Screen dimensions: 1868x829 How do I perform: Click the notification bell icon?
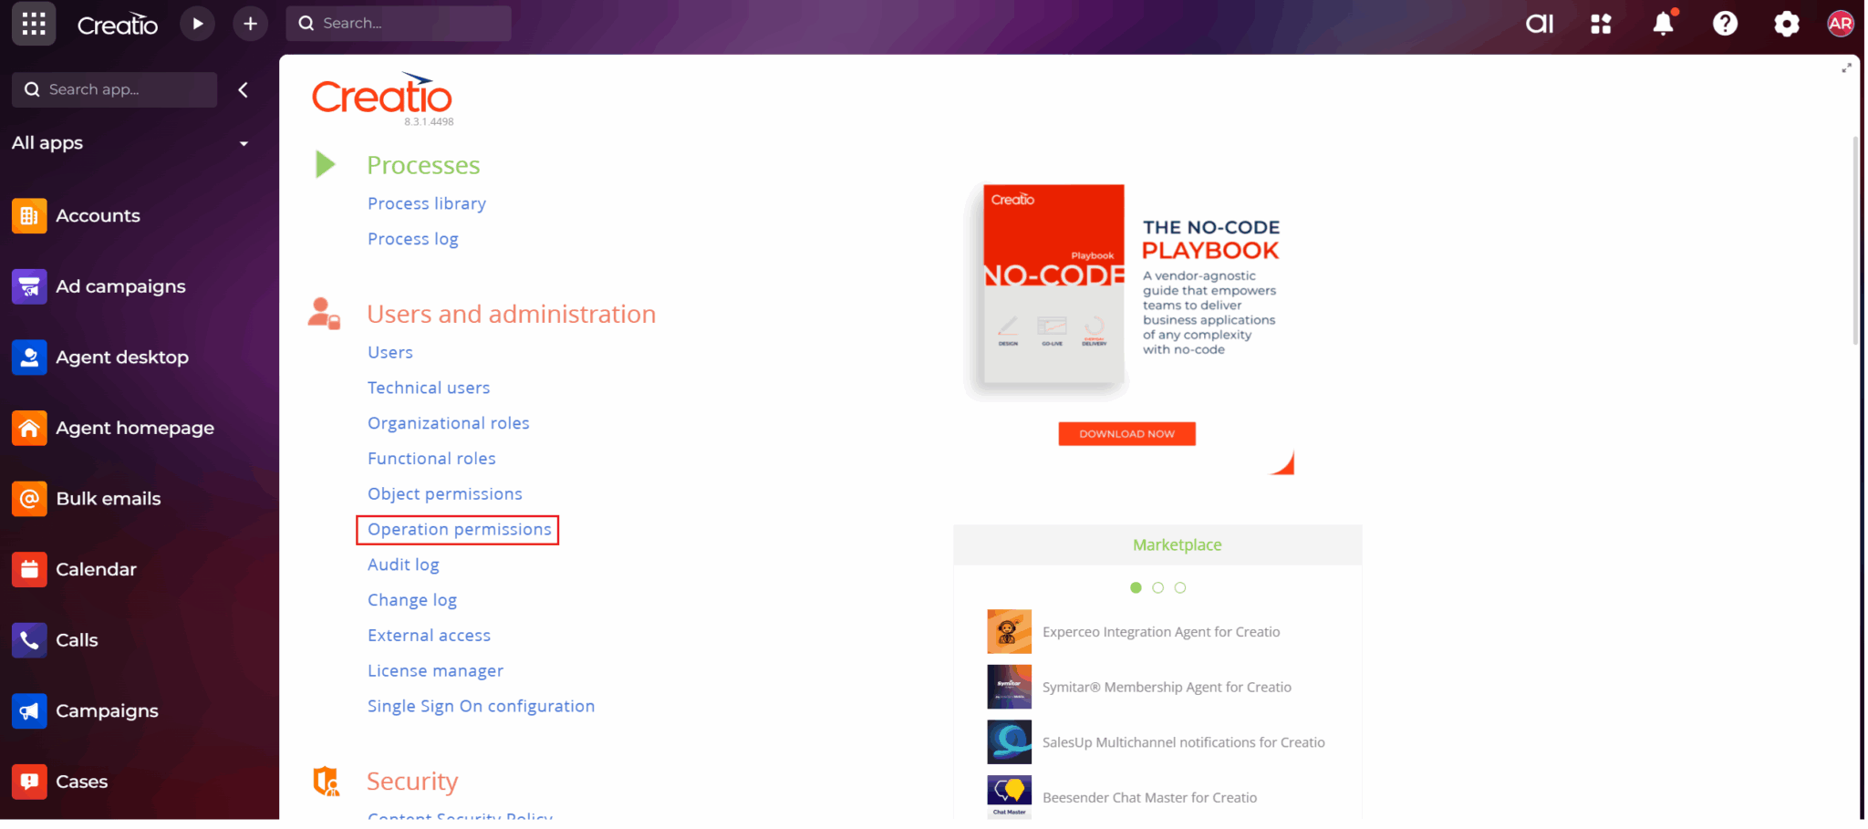pyautogui.click(x=1664, y=24)
